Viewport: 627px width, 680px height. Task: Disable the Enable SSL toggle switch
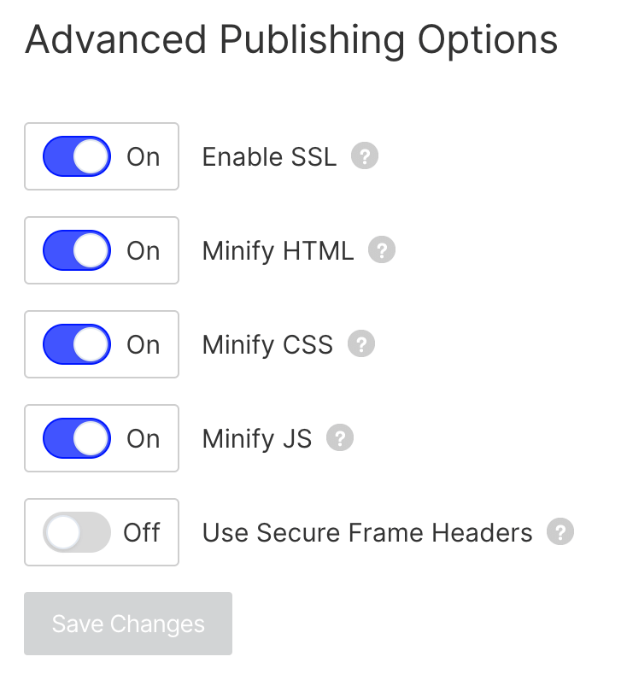click(x=77, y=157)
